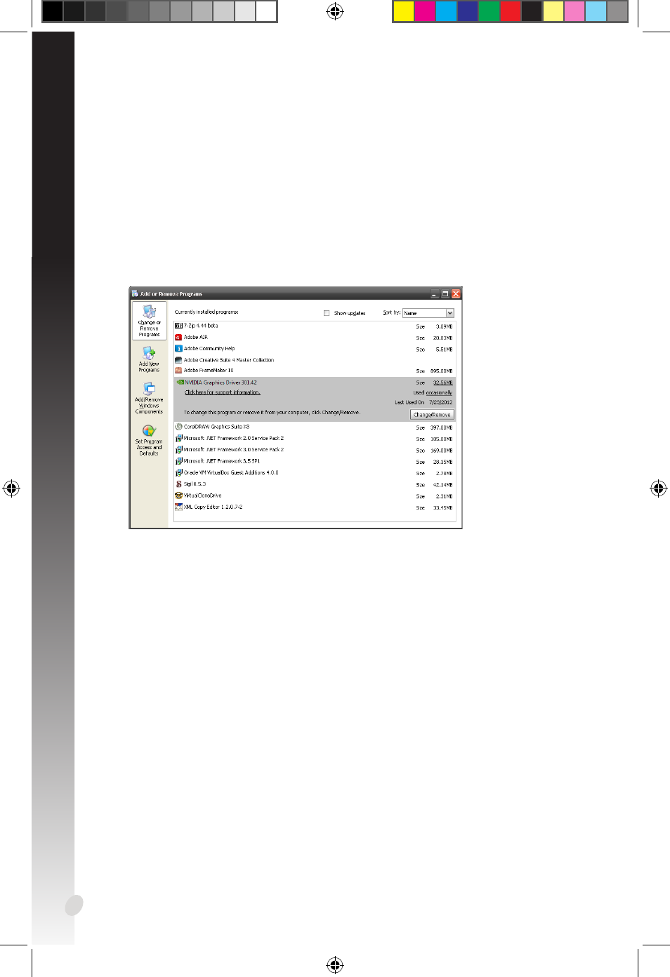
Task: Click the .NET Framework 2.0 Service Pack 2 icon
Action: (178, 439)
